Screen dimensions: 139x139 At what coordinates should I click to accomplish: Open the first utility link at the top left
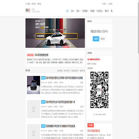pos(28,4)
